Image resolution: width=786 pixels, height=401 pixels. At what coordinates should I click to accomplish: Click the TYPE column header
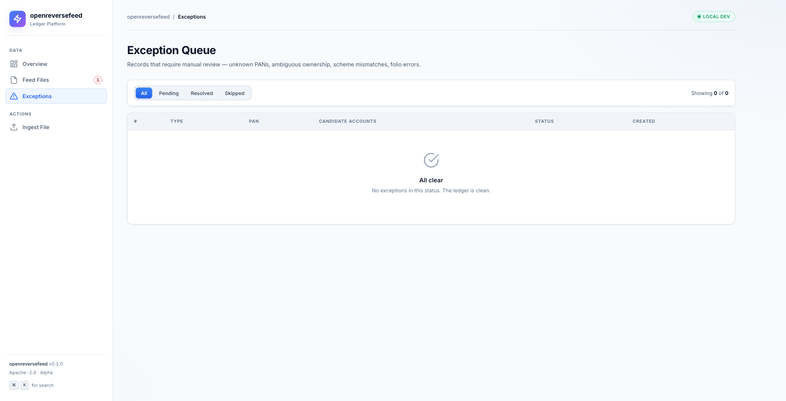point(176,121)
